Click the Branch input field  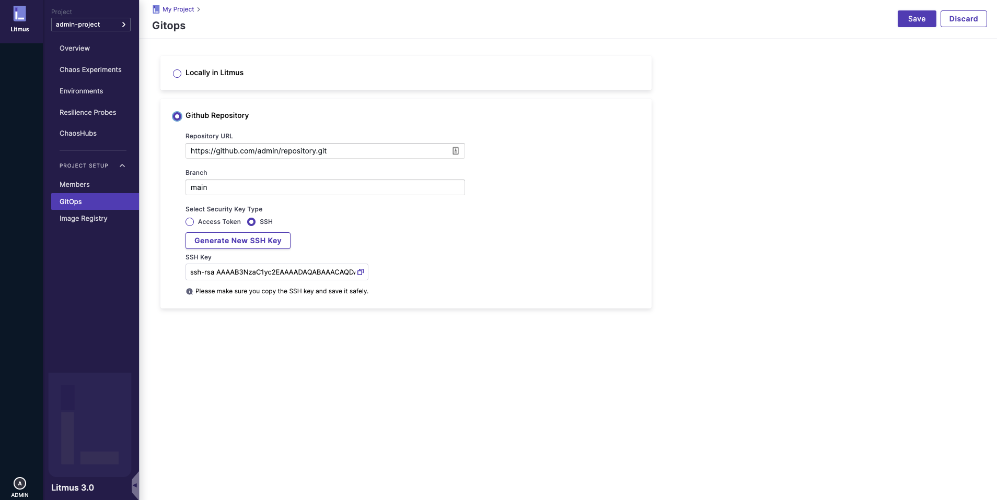pyautogui.click(x=324, y=187)
